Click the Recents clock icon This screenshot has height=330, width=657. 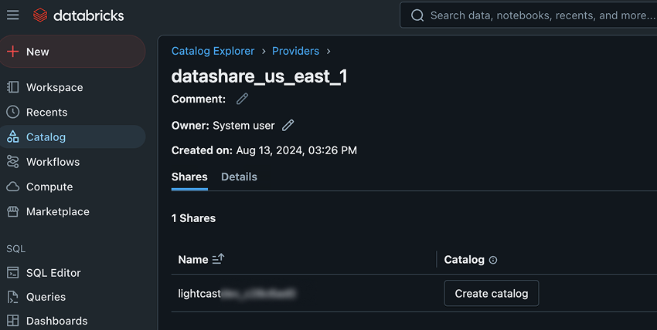point(13,112)
